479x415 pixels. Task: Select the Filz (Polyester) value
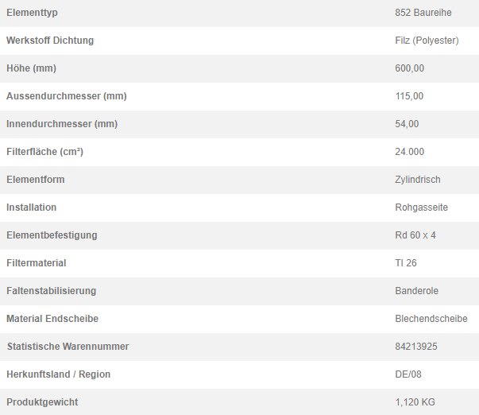427,41
